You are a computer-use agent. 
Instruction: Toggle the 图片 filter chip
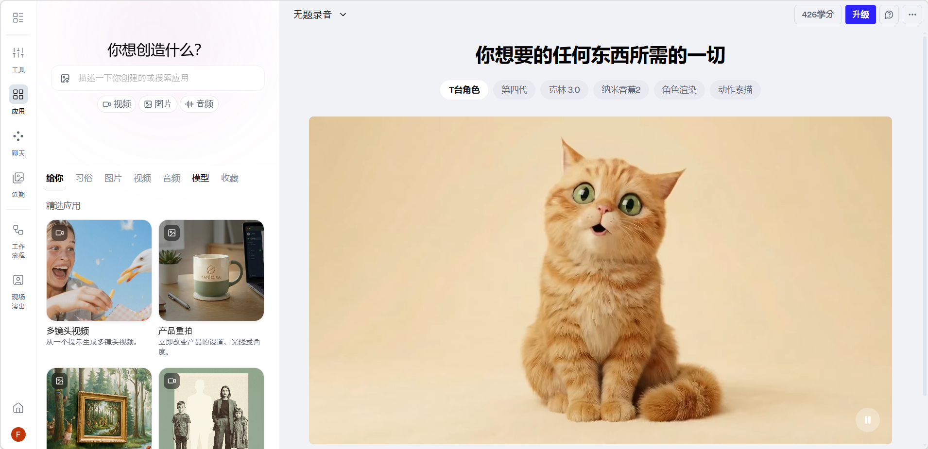[x=158, y=104]
